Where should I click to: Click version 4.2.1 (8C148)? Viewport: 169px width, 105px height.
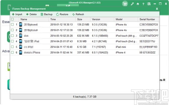[99, 41]
